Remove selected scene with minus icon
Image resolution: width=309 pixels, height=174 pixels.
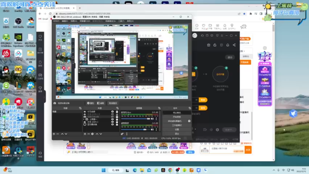pyautogui.click(x=58, y=134)
